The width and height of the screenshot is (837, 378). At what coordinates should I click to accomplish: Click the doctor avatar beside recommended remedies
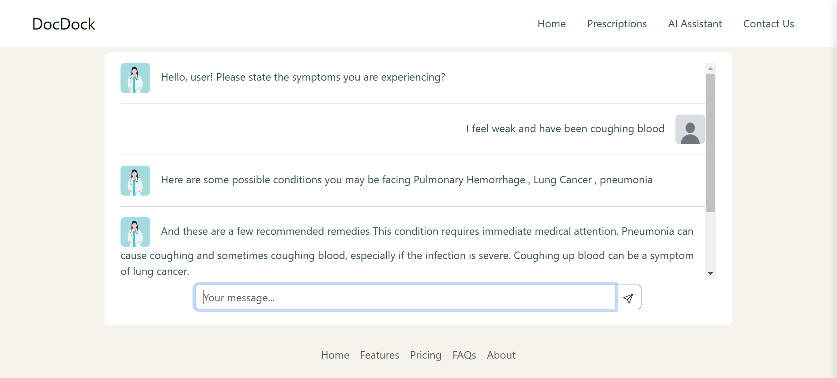click(135, 232)
